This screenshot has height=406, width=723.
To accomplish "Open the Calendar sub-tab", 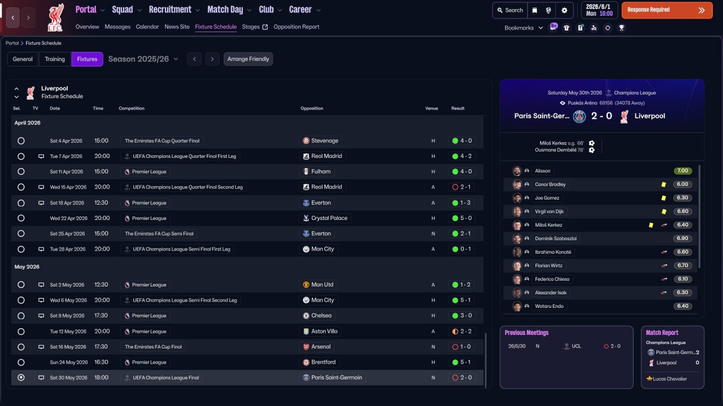I will [x=147, y=27].
